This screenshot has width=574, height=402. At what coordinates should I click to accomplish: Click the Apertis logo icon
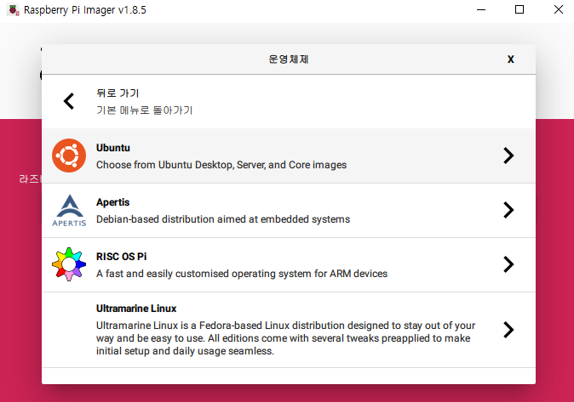(x=69, y=211)
